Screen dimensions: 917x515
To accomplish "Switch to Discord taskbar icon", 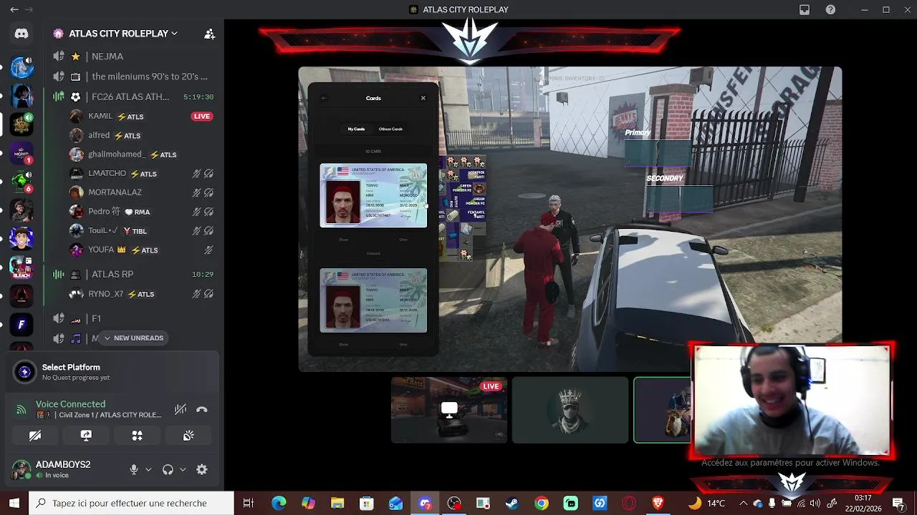I will tap(425, 503).
